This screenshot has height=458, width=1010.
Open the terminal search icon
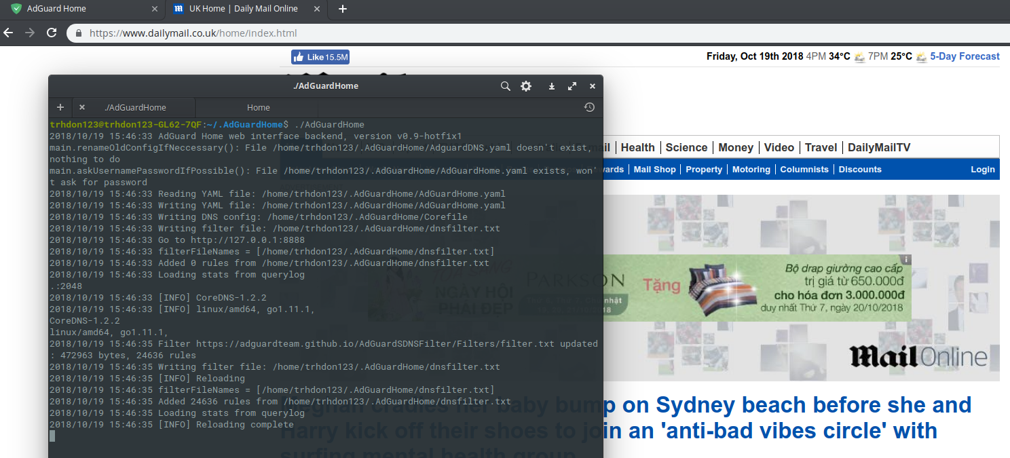point(505,86)
